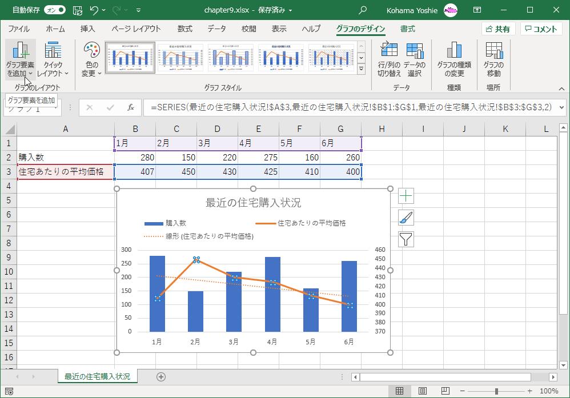Switch to Page Break Preview view
Viewport: 570px width, 398px height.
(x=445, y=391)
